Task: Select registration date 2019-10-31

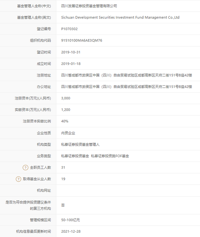Action: [x=71, y=52]
